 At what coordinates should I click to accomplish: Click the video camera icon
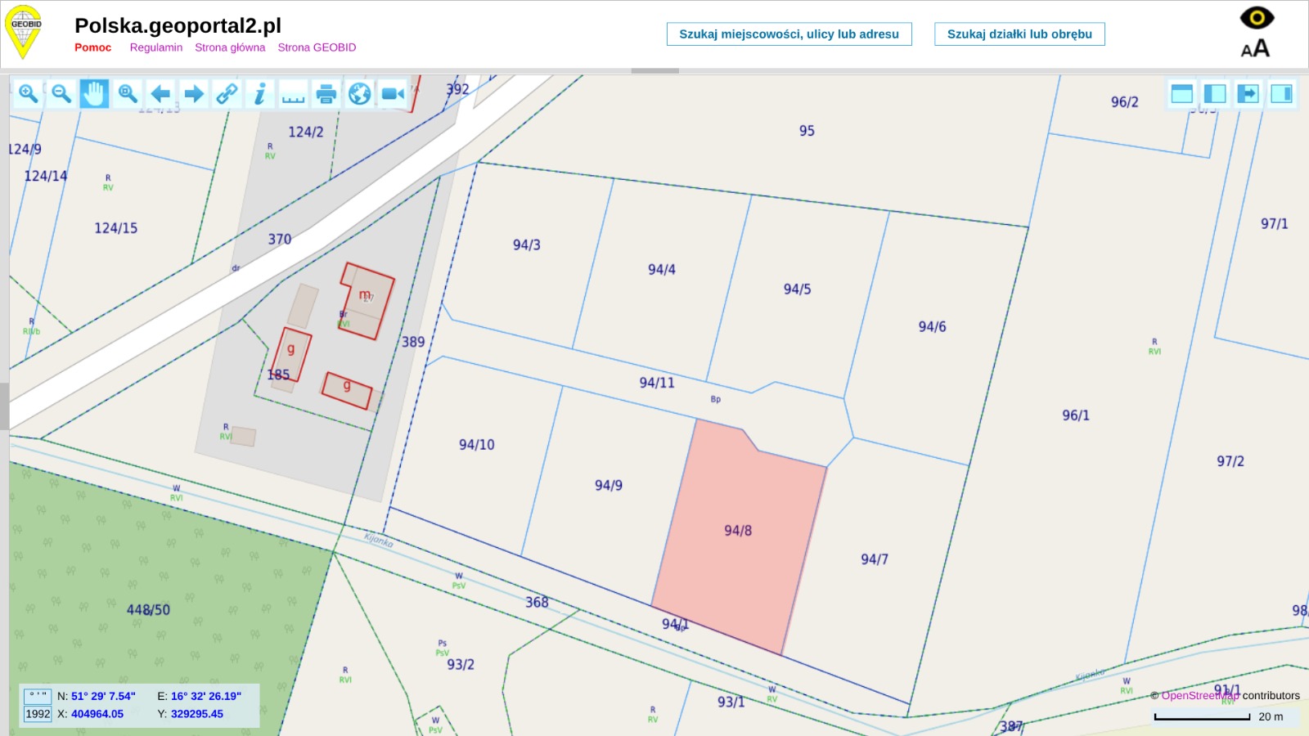point(393,94)
